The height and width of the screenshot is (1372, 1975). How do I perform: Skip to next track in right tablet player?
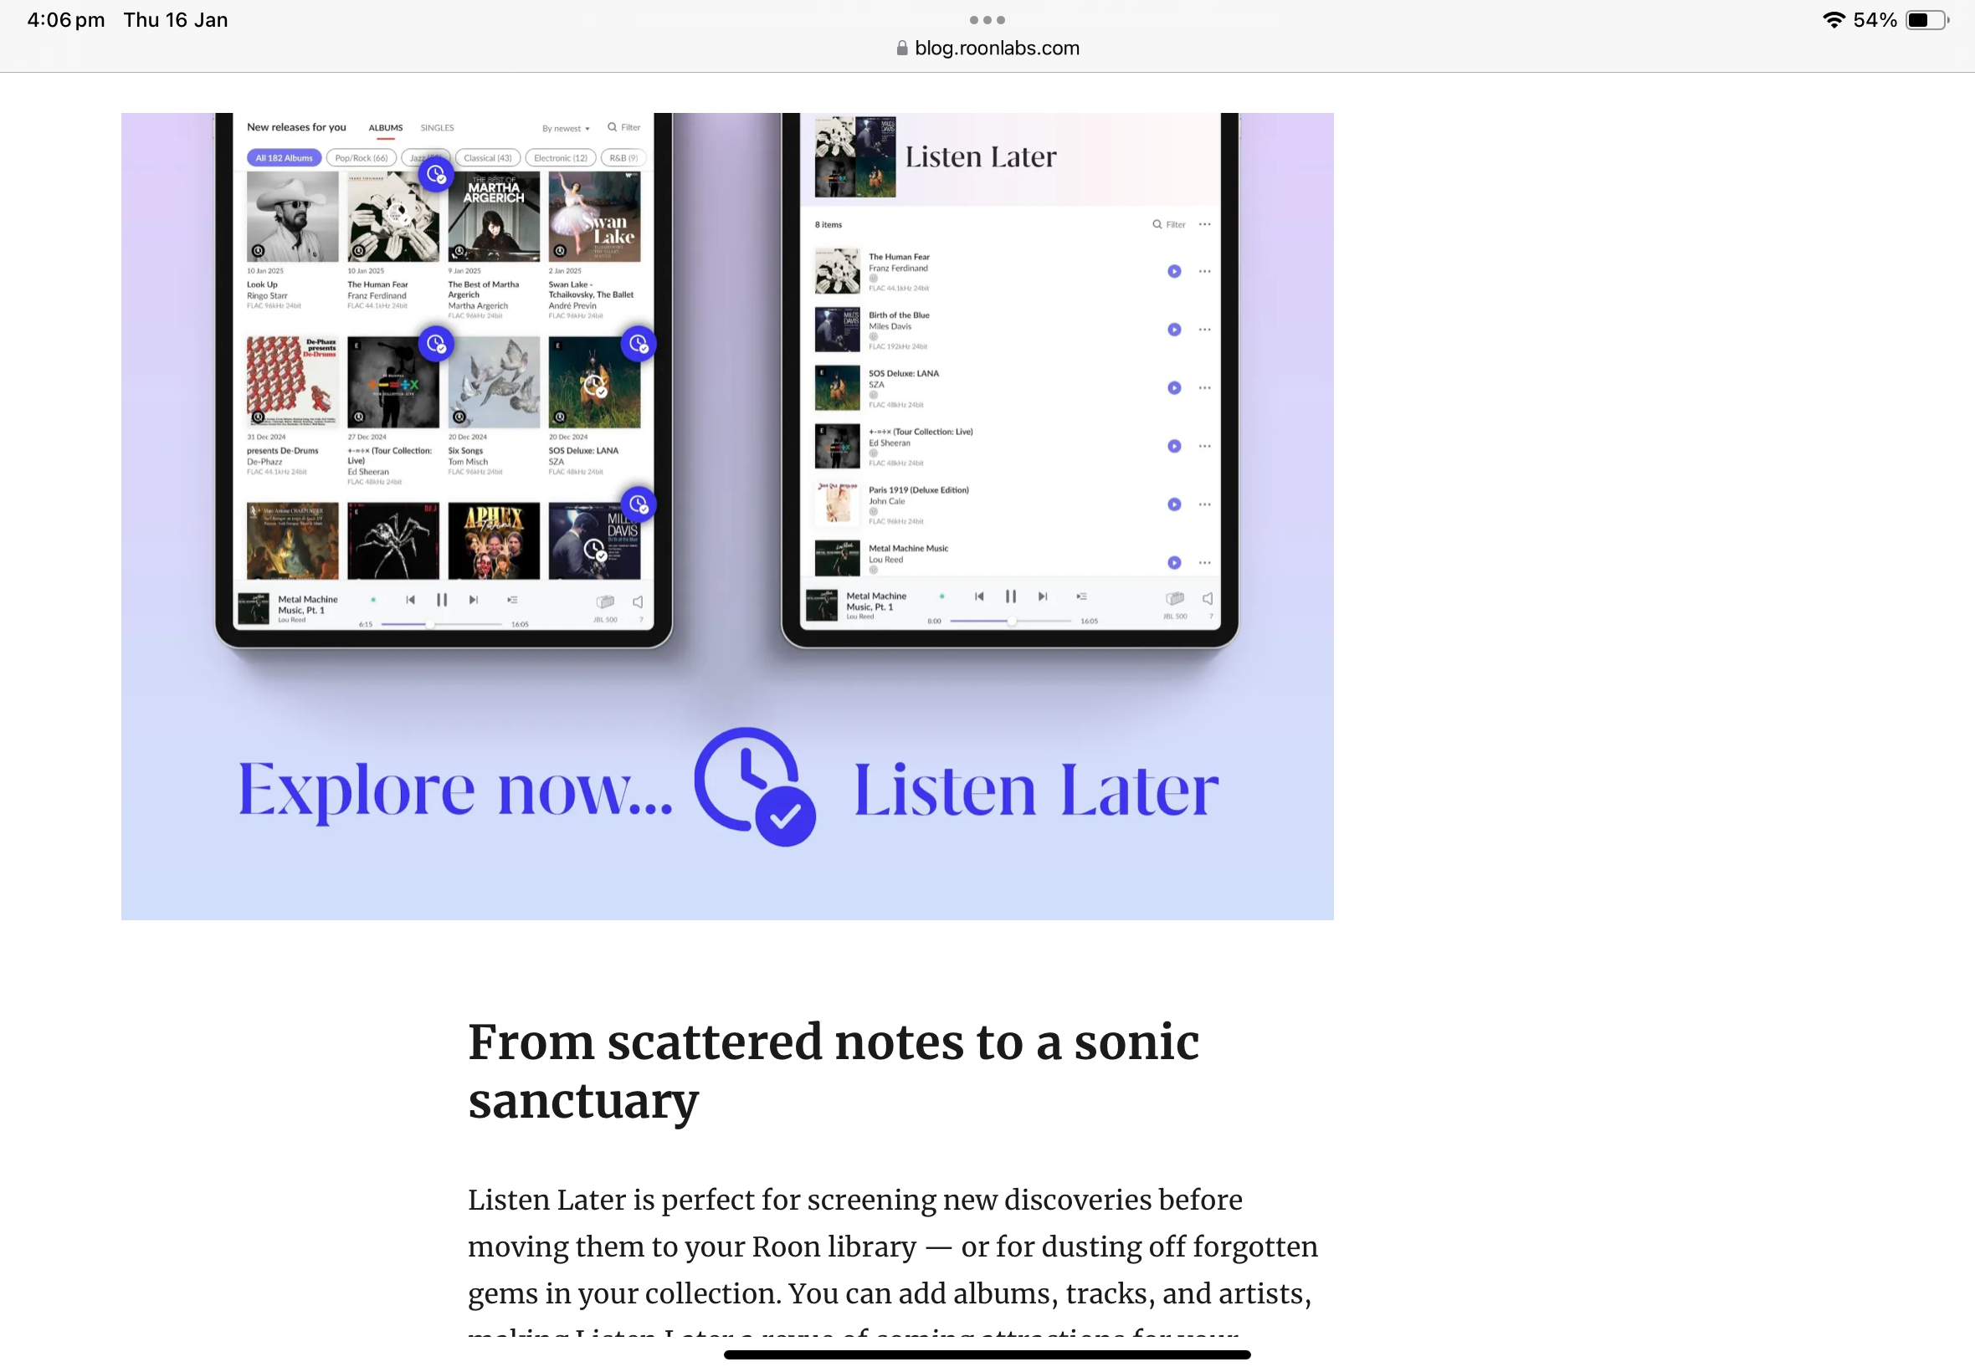click(1042, 596)
